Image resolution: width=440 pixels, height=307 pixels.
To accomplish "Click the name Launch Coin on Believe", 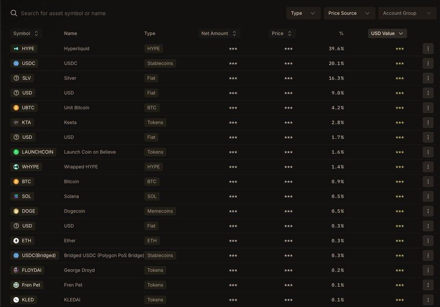I will 90,152.
